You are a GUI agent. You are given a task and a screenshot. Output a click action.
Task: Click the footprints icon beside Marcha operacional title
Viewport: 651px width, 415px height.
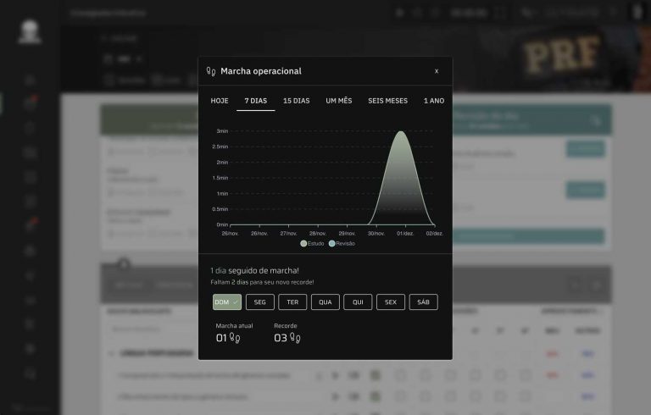point(211,71)
